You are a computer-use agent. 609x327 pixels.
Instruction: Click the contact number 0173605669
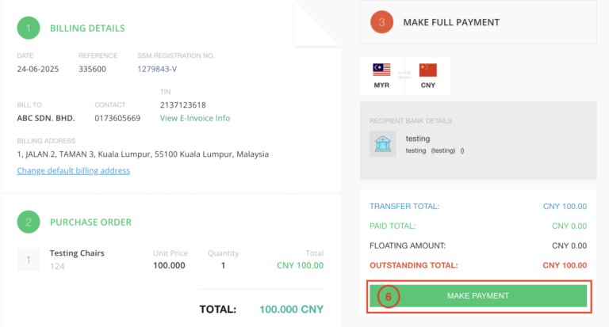(x=117, y=118)
